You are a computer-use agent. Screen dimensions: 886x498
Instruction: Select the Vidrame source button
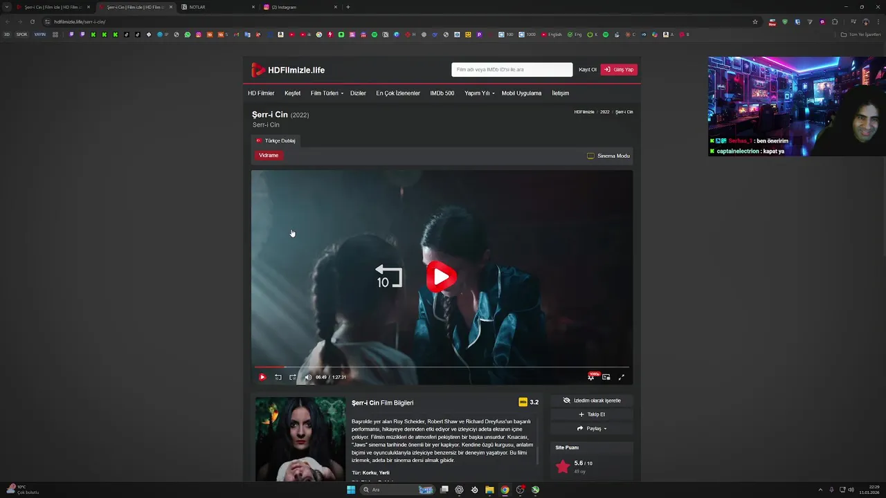(x=269, y=155)
